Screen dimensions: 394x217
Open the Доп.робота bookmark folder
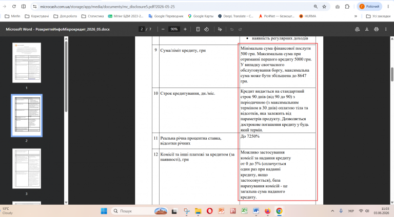pyautogui.click(x=65, y=16)
